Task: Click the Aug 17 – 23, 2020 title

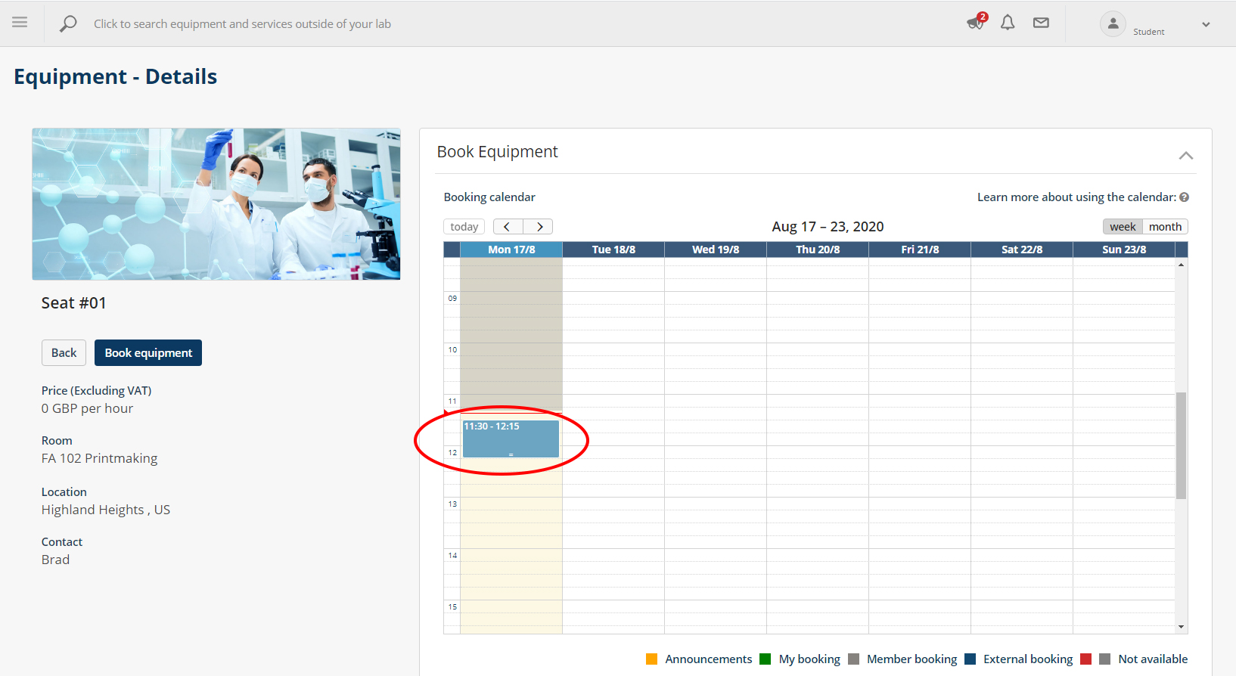Action: 828,227
